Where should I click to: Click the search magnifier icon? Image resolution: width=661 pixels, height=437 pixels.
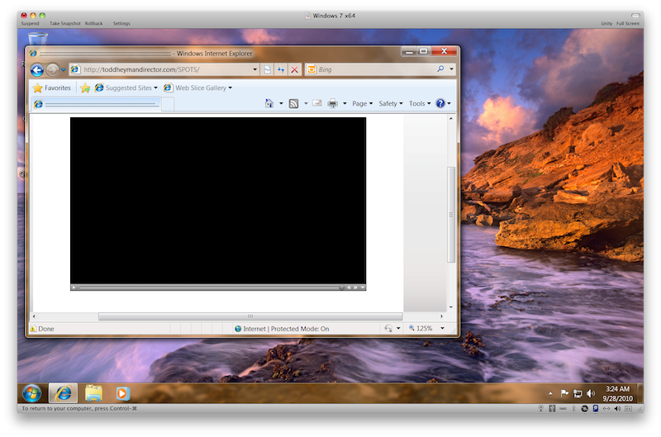point(440,69)
